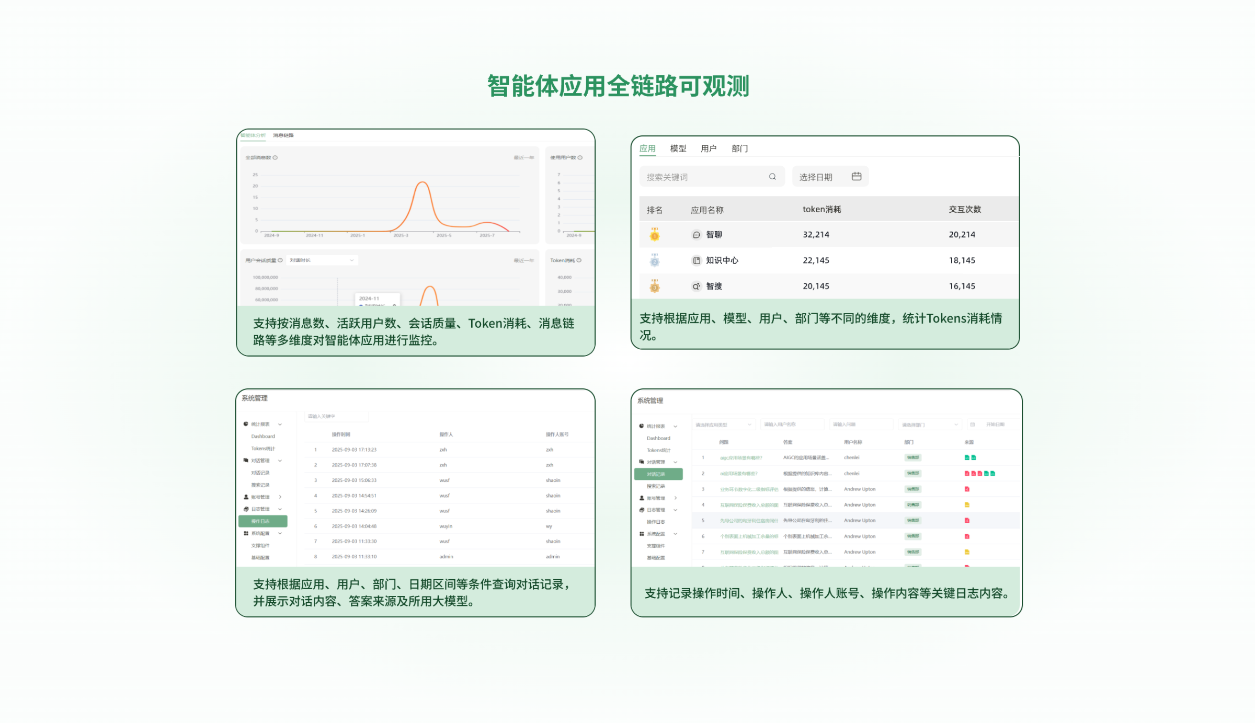Open the 请选择部门 dropdown filter
The height and width of the screenshot is (723, 1255).
929,424
